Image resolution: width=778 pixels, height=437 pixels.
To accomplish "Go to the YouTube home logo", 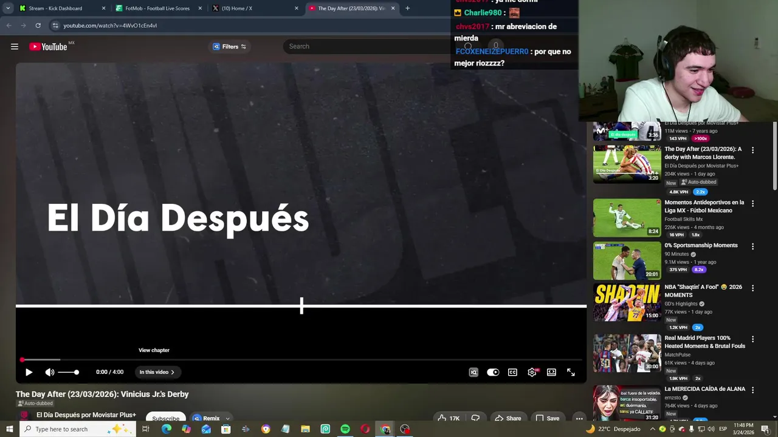I will pos(49,47).
